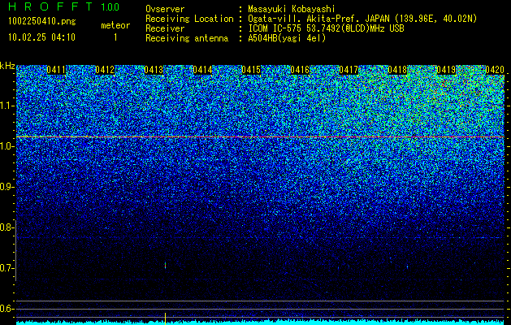Click the meteor count value 1
This screenshot has height=325, width=511.
pos(115,37)
